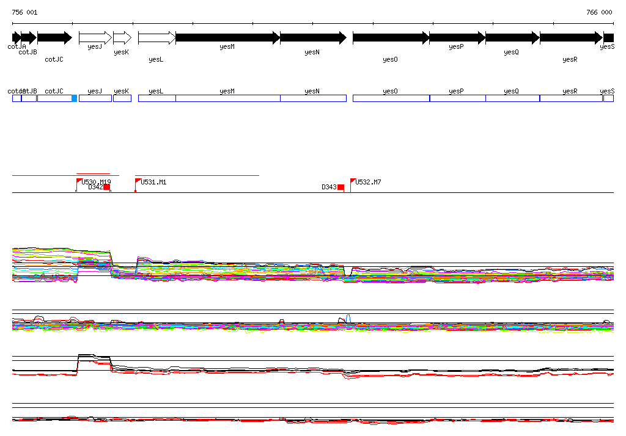Select the yesS blue outlined box
This screenshot has width=626, height=436.
(608, 98)
